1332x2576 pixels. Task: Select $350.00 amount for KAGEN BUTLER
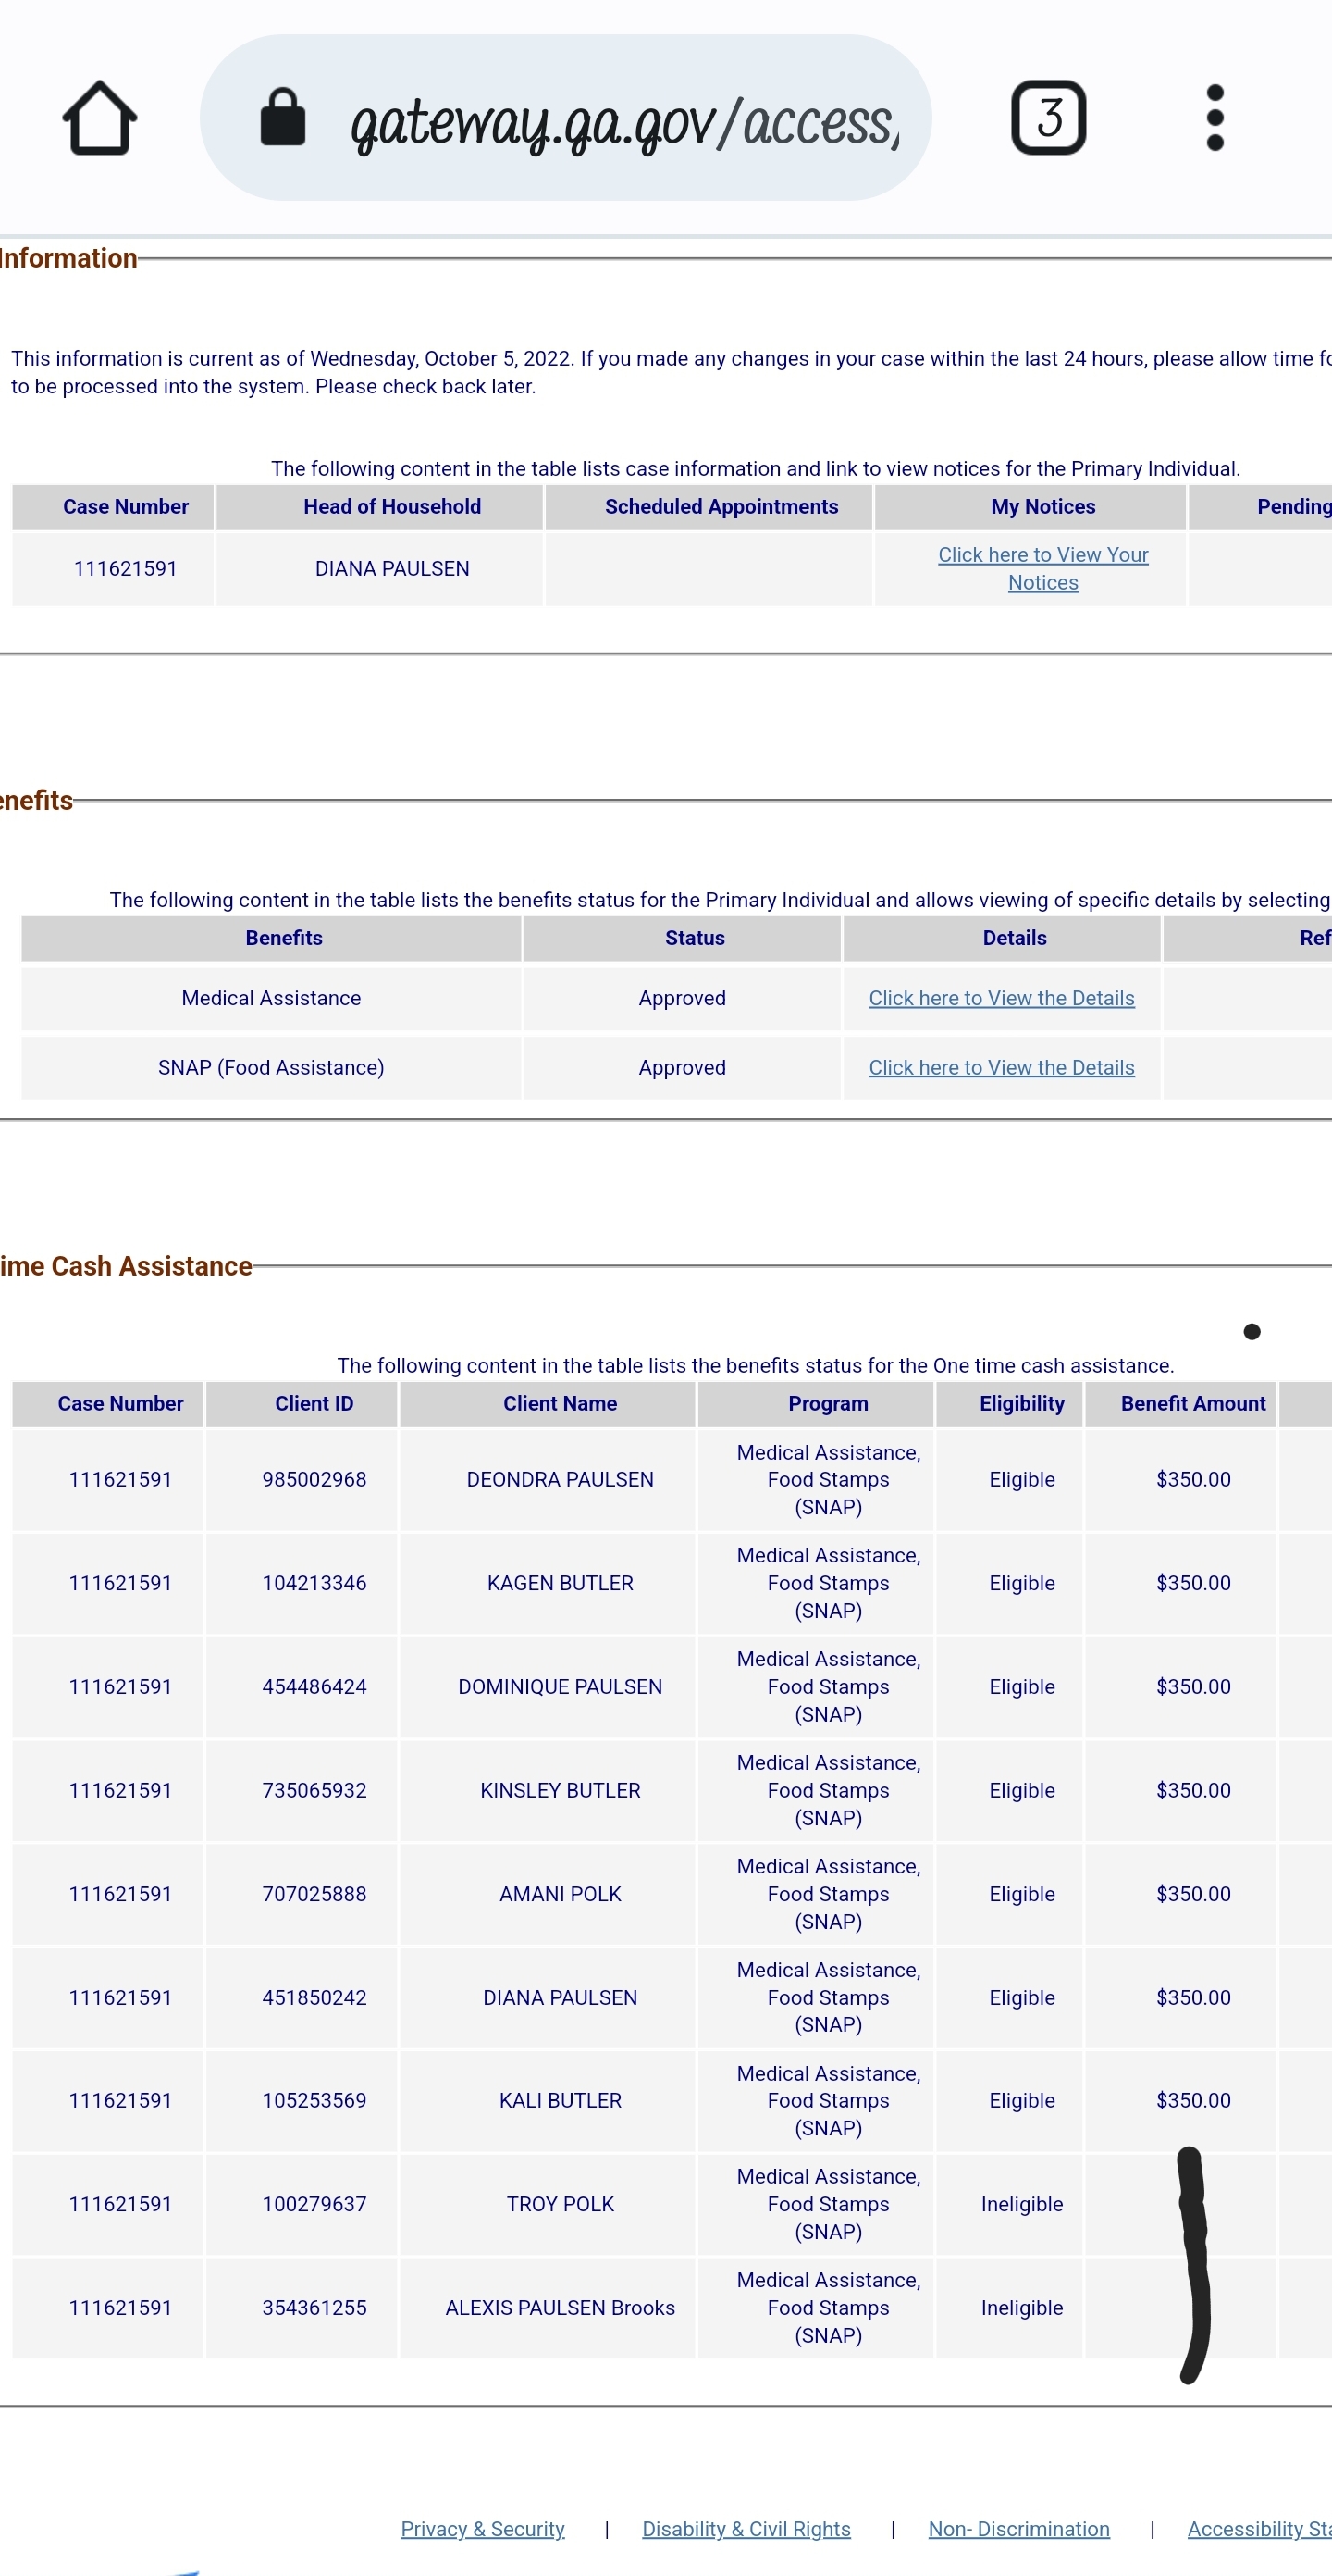click(x=1193, y=1583)
